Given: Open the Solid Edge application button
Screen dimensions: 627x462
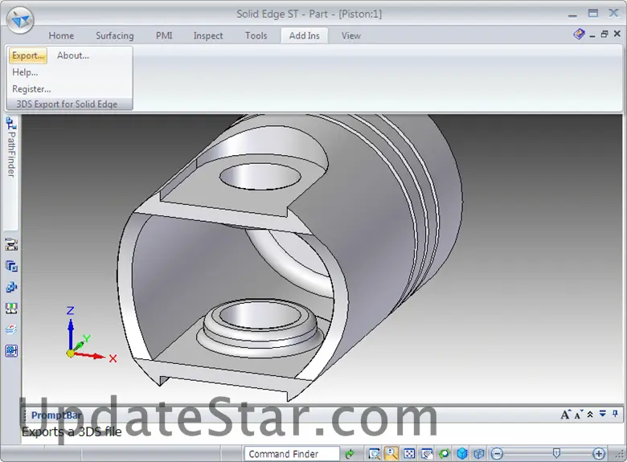Looking at the screenshot, I should [20, 20].
